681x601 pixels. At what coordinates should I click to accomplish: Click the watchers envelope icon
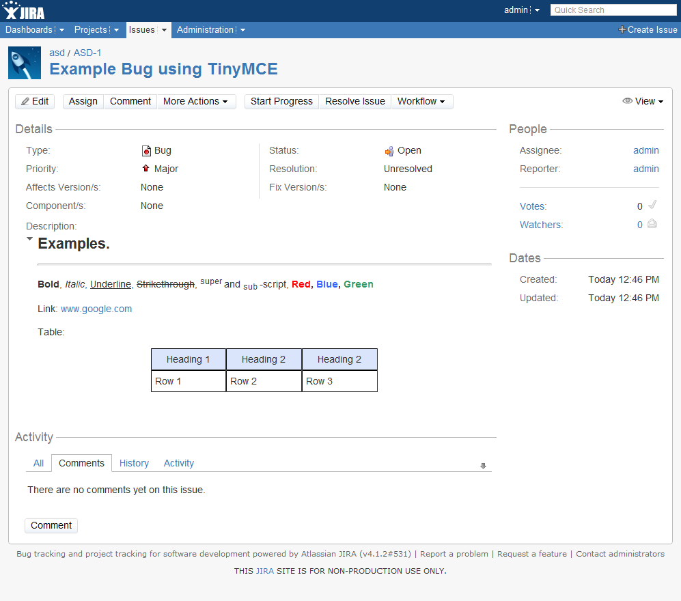click(x=652, y=224)
